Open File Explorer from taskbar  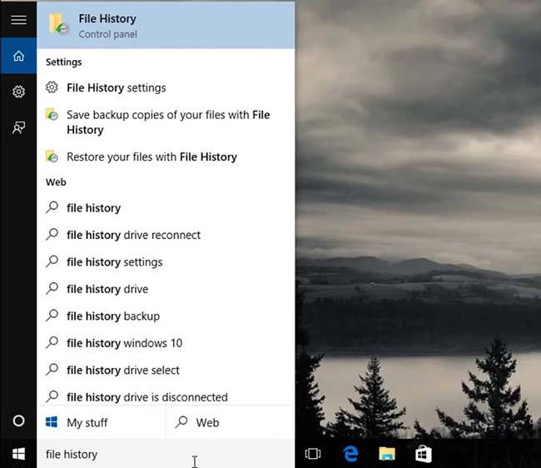pos(387,454)
